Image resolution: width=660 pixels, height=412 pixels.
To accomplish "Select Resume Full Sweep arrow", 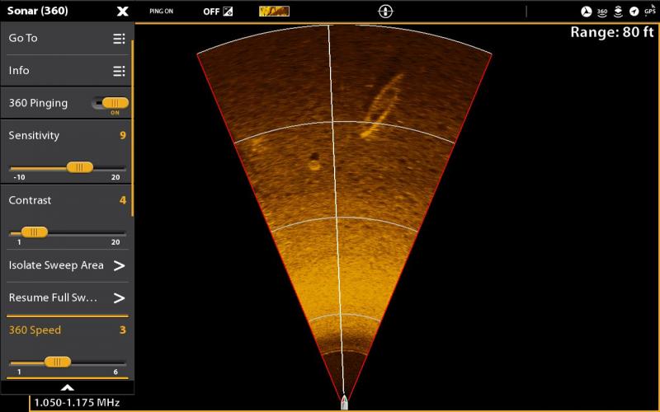I will point(119,297).
